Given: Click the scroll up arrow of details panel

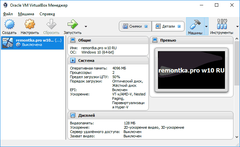Looking at the screenshot, I should pyautogui.click(x=237, y=39).
